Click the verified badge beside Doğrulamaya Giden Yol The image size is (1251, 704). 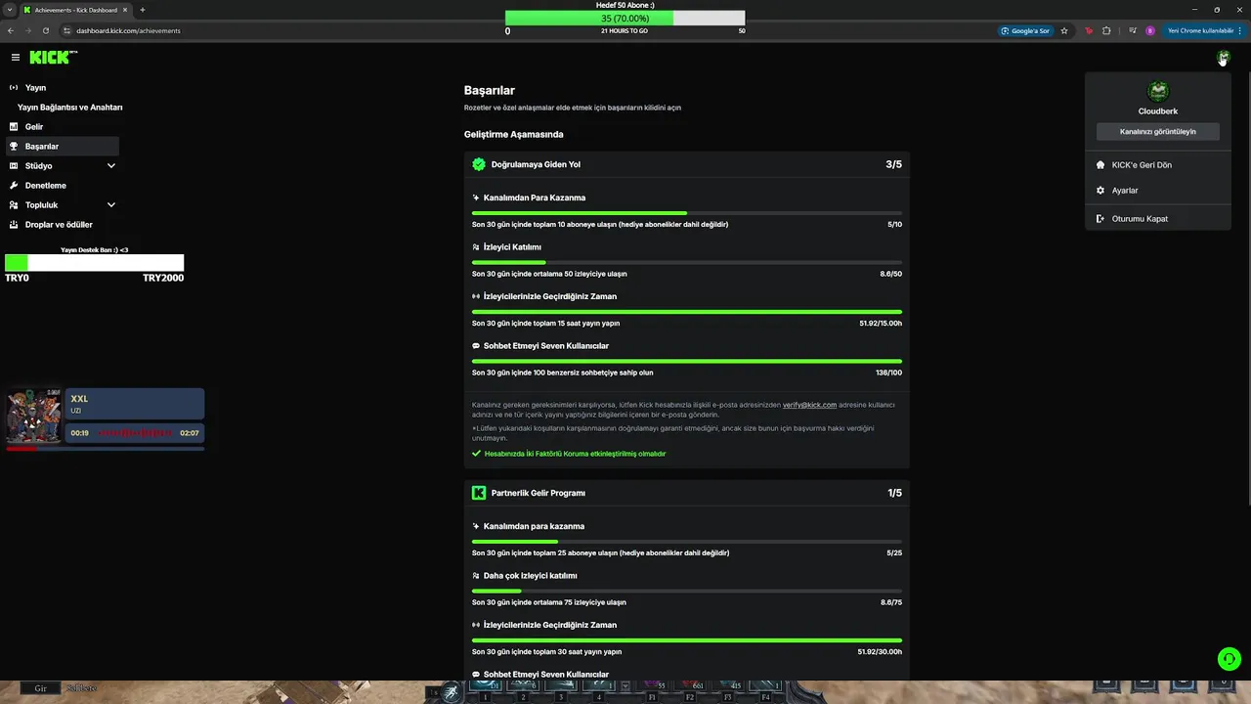coord(479,164)
